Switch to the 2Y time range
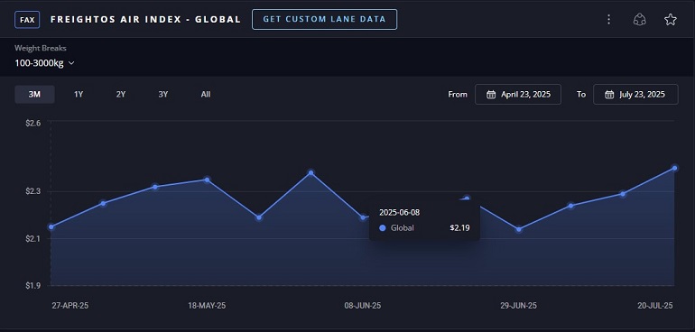The image size is (695, 332). [x=121, y=95]
